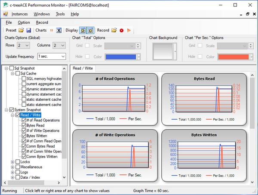Collapse the Sql Cache tree node
Viewport: 258px width, 195px height.
(x=12, y=74)
